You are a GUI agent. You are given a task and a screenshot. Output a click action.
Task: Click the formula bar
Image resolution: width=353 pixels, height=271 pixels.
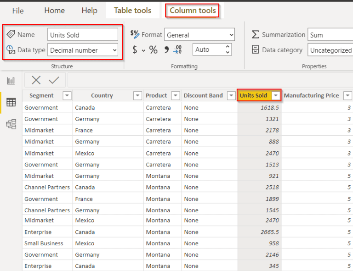(210, 80)
